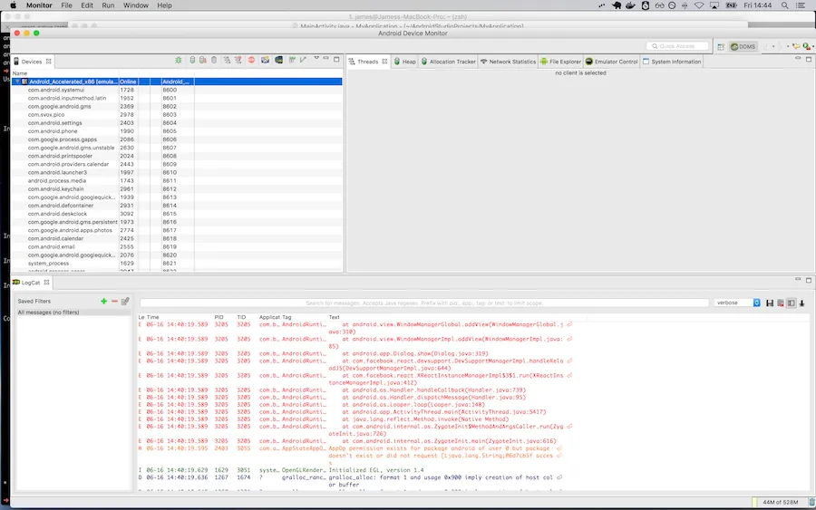Open the Allocation Tracker tab

(448, 62)
